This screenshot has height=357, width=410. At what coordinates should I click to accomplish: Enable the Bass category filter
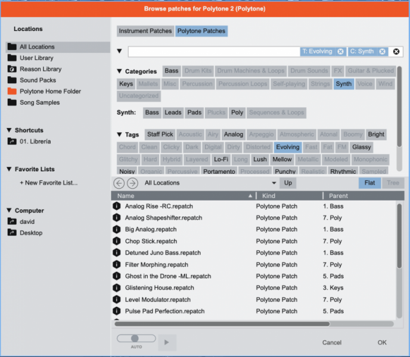pyautogui.click(x=172, y=71)
